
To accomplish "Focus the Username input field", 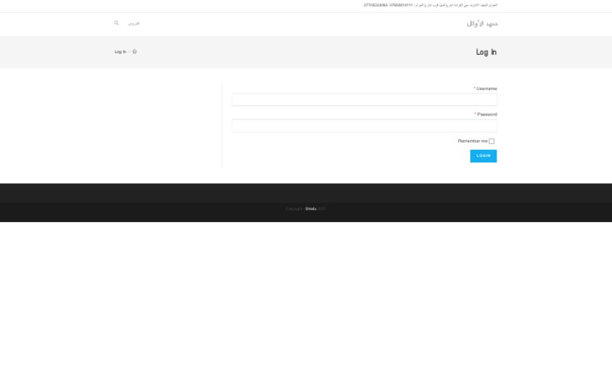I will coord(364,100).
